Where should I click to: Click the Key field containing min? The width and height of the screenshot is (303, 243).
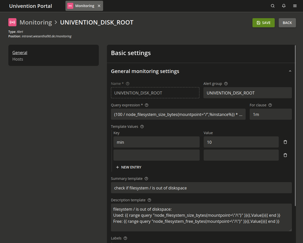(156, 142)
